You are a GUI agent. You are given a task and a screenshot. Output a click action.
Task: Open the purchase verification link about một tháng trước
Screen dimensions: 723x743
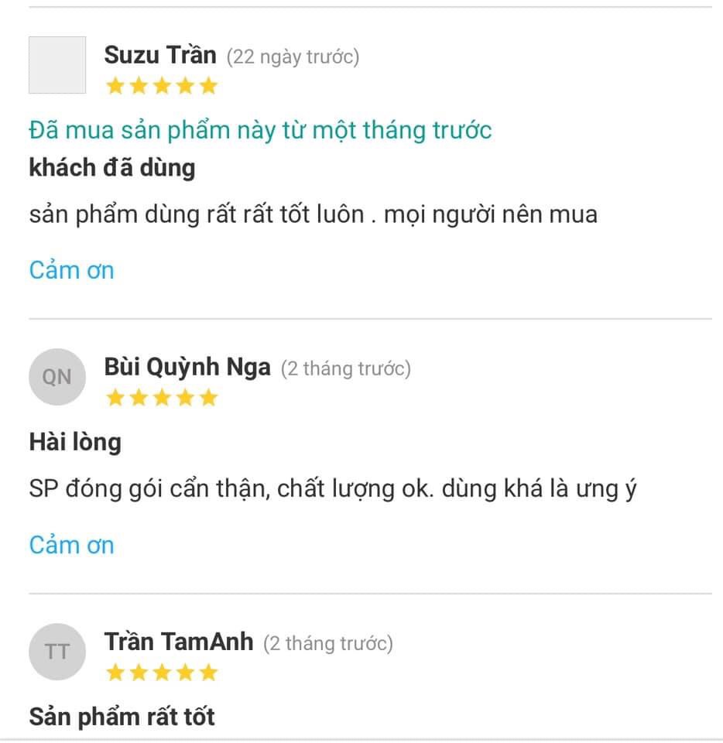(x=260, y=130)
